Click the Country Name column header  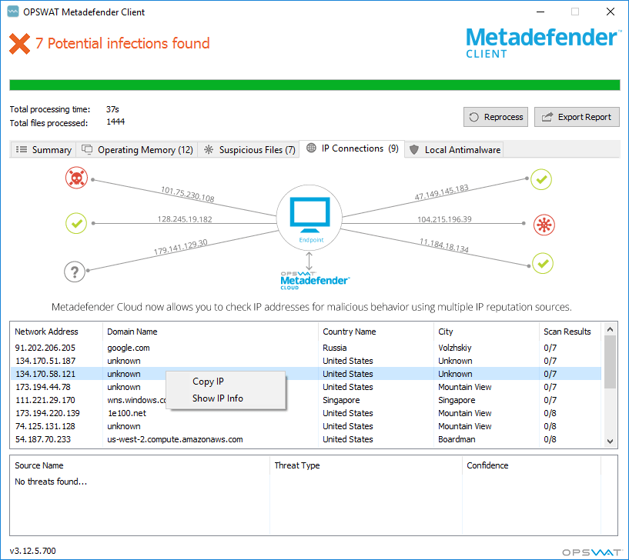[x=376, y=332]
